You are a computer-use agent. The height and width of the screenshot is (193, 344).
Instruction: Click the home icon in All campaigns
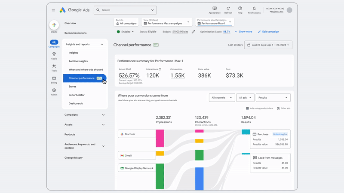117,24
